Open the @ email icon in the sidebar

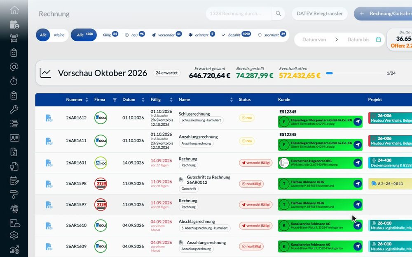pos(14,67)
